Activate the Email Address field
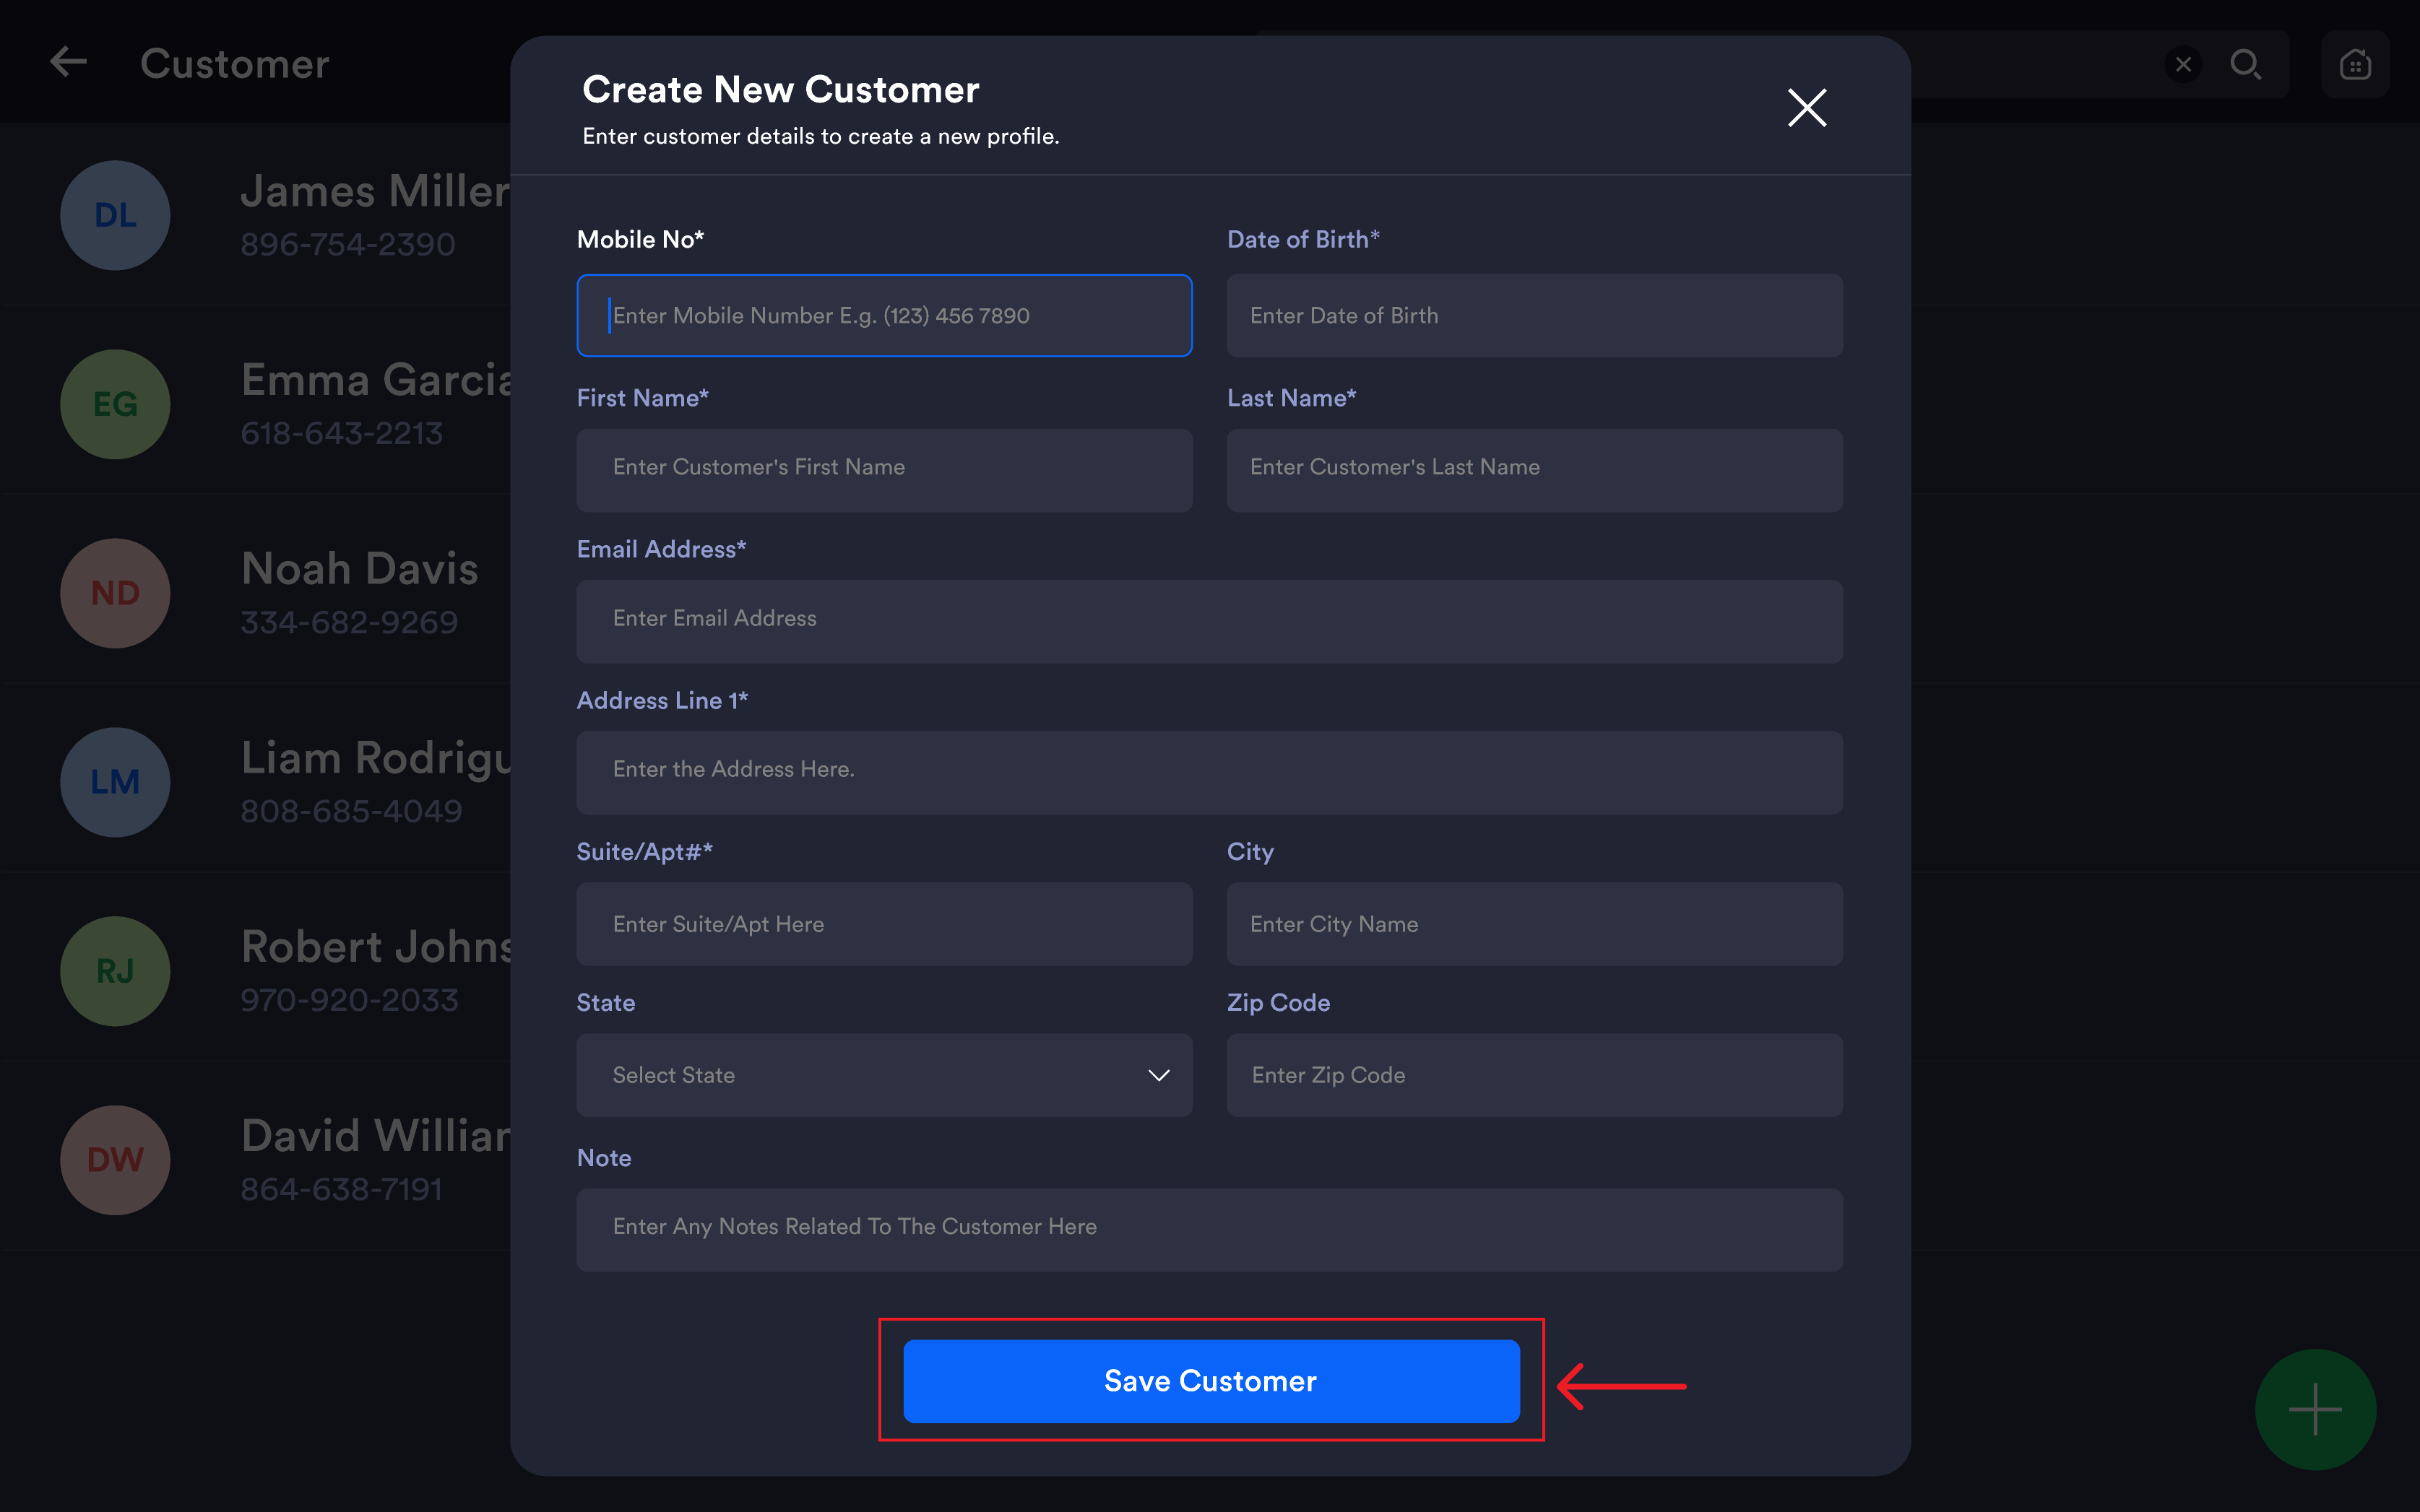The image size is (2420, 1512). tap(1209, 622)
